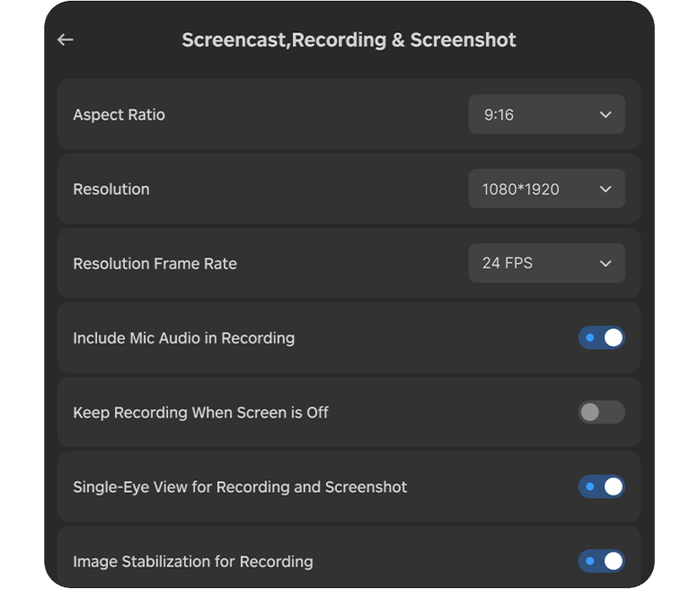
Task: Toggle Image Stabilization for Recording off
Action: click(x=601, y=561)
